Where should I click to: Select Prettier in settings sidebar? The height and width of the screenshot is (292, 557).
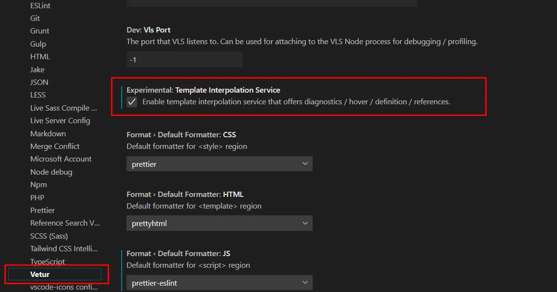coord(43,211)
